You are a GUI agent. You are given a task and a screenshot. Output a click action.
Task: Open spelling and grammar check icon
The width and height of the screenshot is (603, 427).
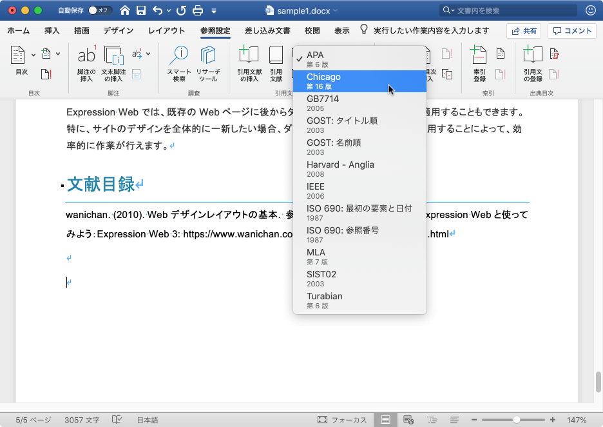point(117,420)
